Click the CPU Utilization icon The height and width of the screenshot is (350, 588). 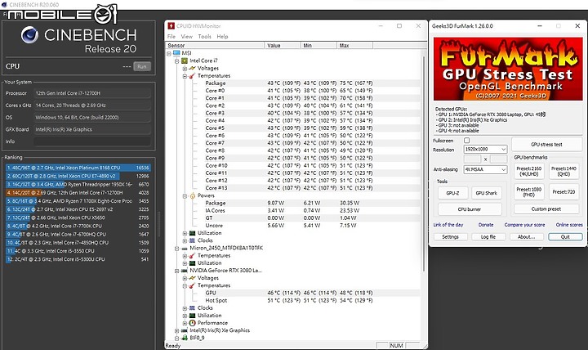pos(193,233)
